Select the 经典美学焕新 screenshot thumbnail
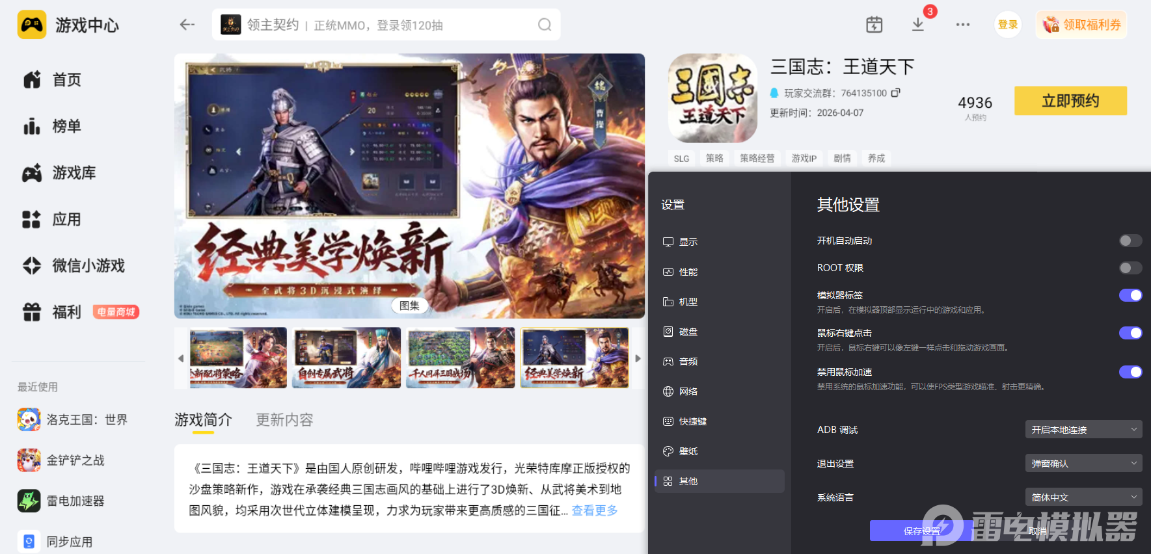 pyautogui.click(x=575, y=358)
